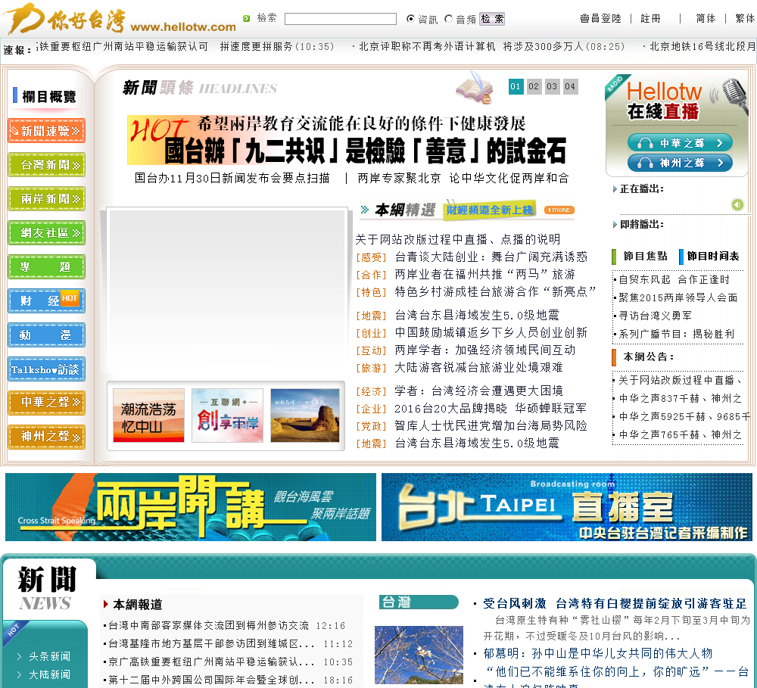The width and height of the screenshot is (757, 688).
Task: Open 中華之聲 sidebar menu item
Action: 46,403
